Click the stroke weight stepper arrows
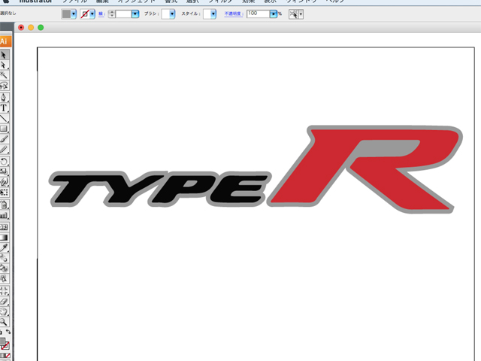 [112, 14]
